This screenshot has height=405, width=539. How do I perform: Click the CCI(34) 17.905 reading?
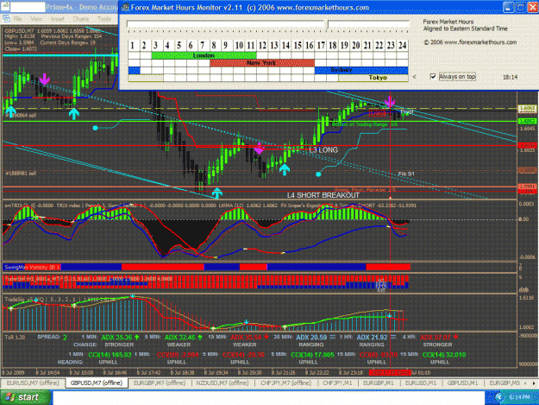(x=312, y=355)
